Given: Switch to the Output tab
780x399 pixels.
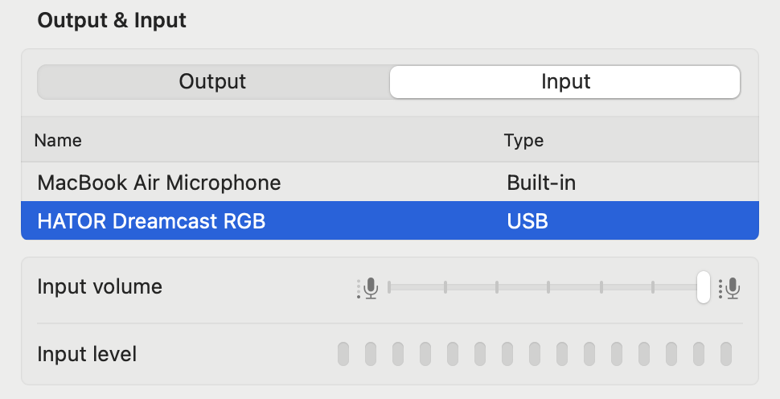Looking at the screenshot, I should tap(213, 82).
